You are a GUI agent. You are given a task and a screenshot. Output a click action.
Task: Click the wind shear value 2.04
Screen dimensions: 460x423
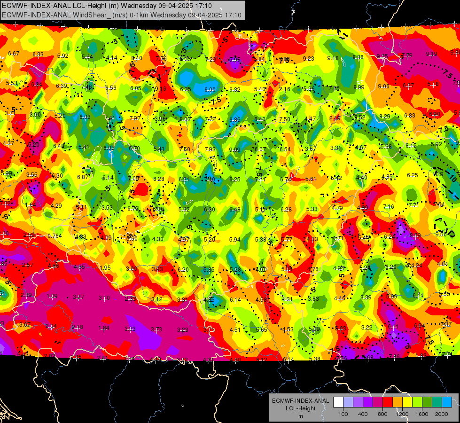pos(51,326)
